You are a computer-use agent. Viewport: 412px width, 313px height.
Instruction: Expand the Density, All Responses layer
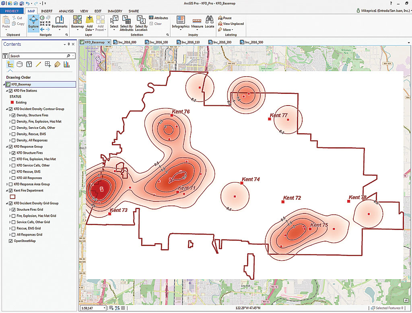(x=10, y=140)
